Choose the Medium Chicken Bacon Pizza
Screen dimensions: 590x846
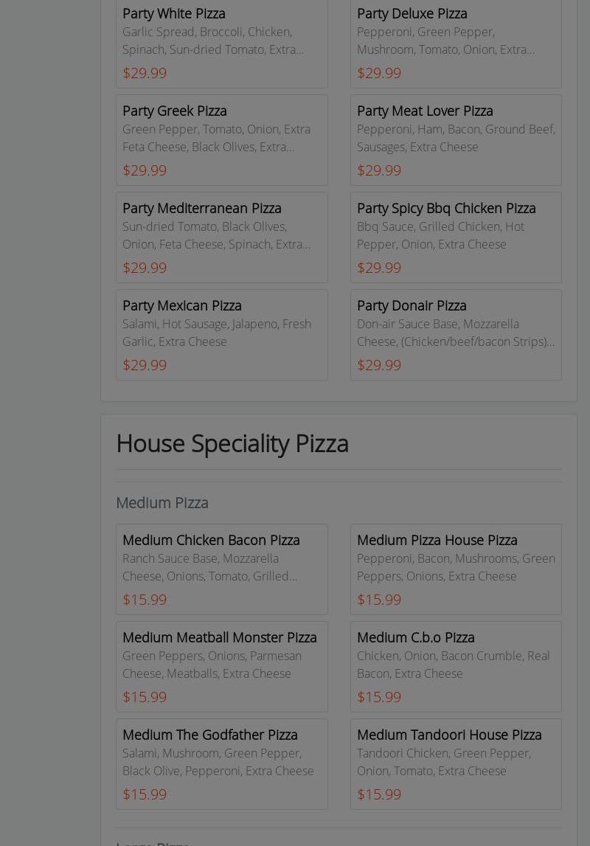click(211, 540)
